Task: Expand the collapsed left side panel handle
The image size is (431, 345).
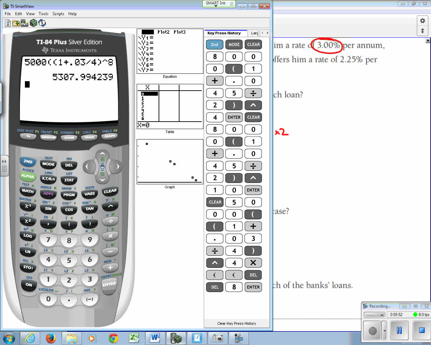Action: pos(4,166)
